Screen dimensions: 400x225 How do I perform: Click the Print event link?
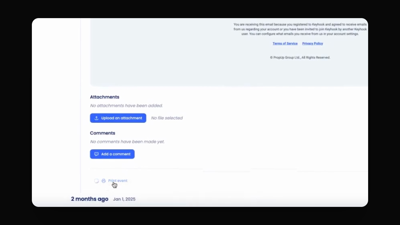pos(118,181)
